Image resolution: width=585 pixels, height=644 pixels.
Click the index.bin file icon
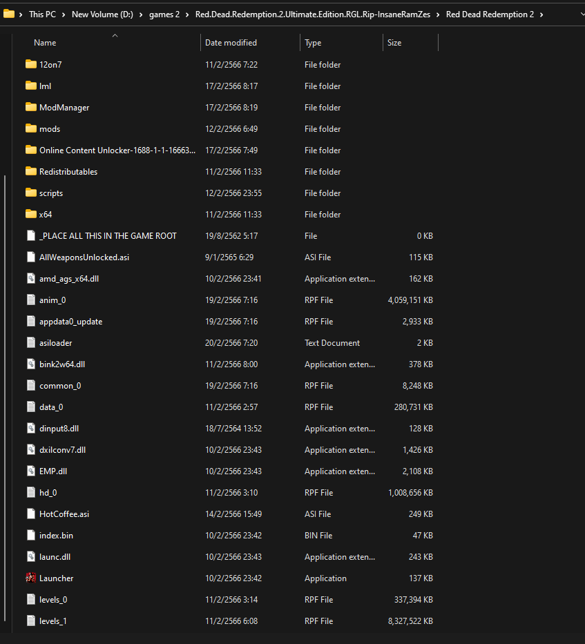(x=30, y=535)
